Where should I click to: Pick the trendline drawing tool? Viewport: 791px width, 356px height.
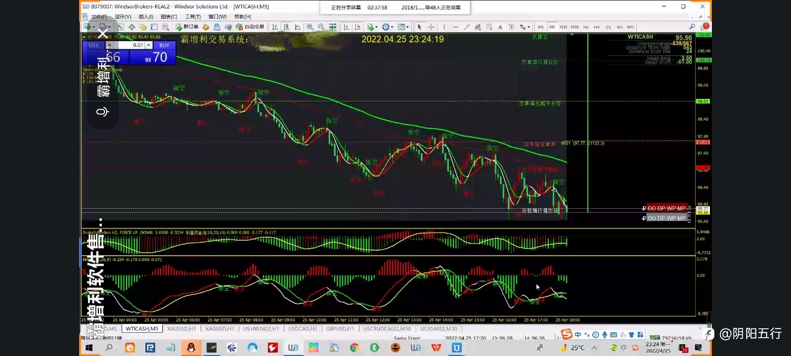[x=467, y=27]
